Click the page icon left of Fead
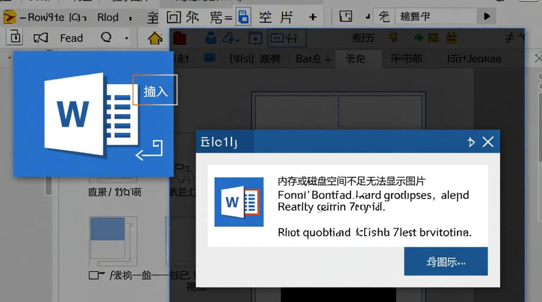Image resolution: width=542 pixels, height=302 pixels. point(15,37)
